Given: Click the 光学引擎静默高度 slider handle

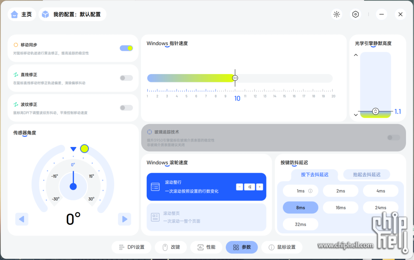Looking at the screenshot, I should point(376,111).
